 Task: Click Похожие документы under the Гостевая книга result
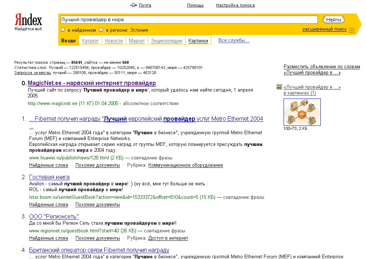(x=98, y=205)
